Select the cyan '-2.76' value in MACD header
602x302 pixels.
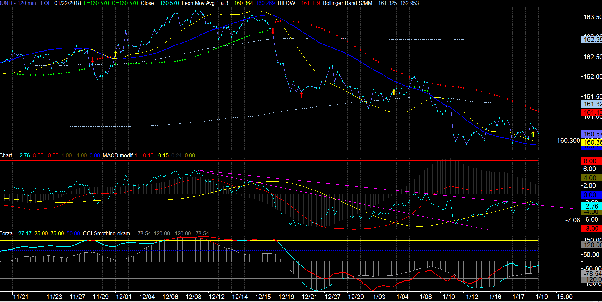pyautogui.click(x=24, y=155)
